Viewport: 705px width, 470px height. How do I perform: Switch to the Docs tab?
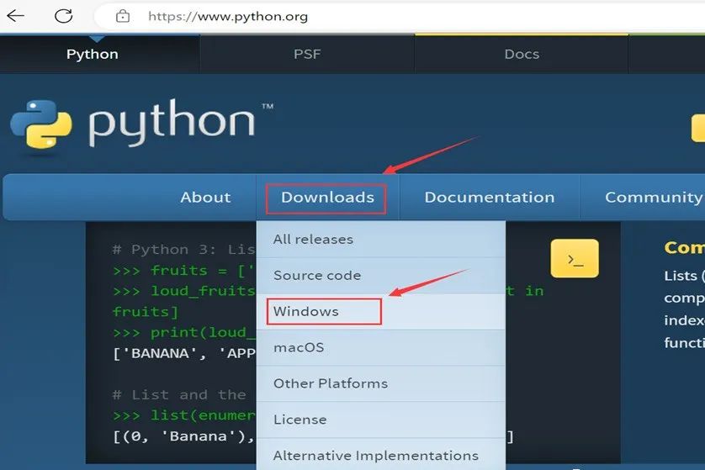coord(522,54)
